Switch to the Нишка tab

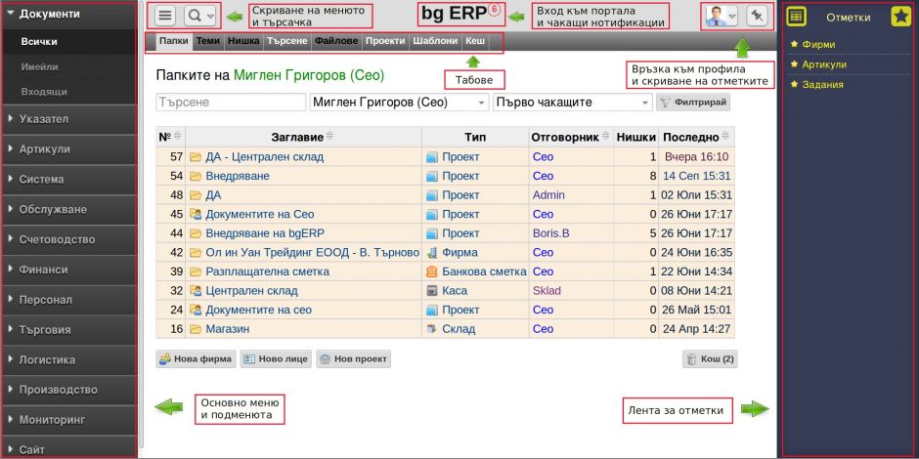tap(243, 41)
